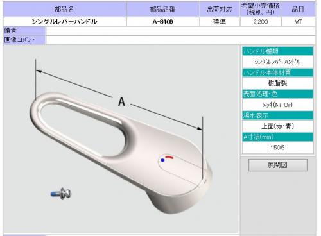Click the blue cold-water dot on handle

point(162,160)
